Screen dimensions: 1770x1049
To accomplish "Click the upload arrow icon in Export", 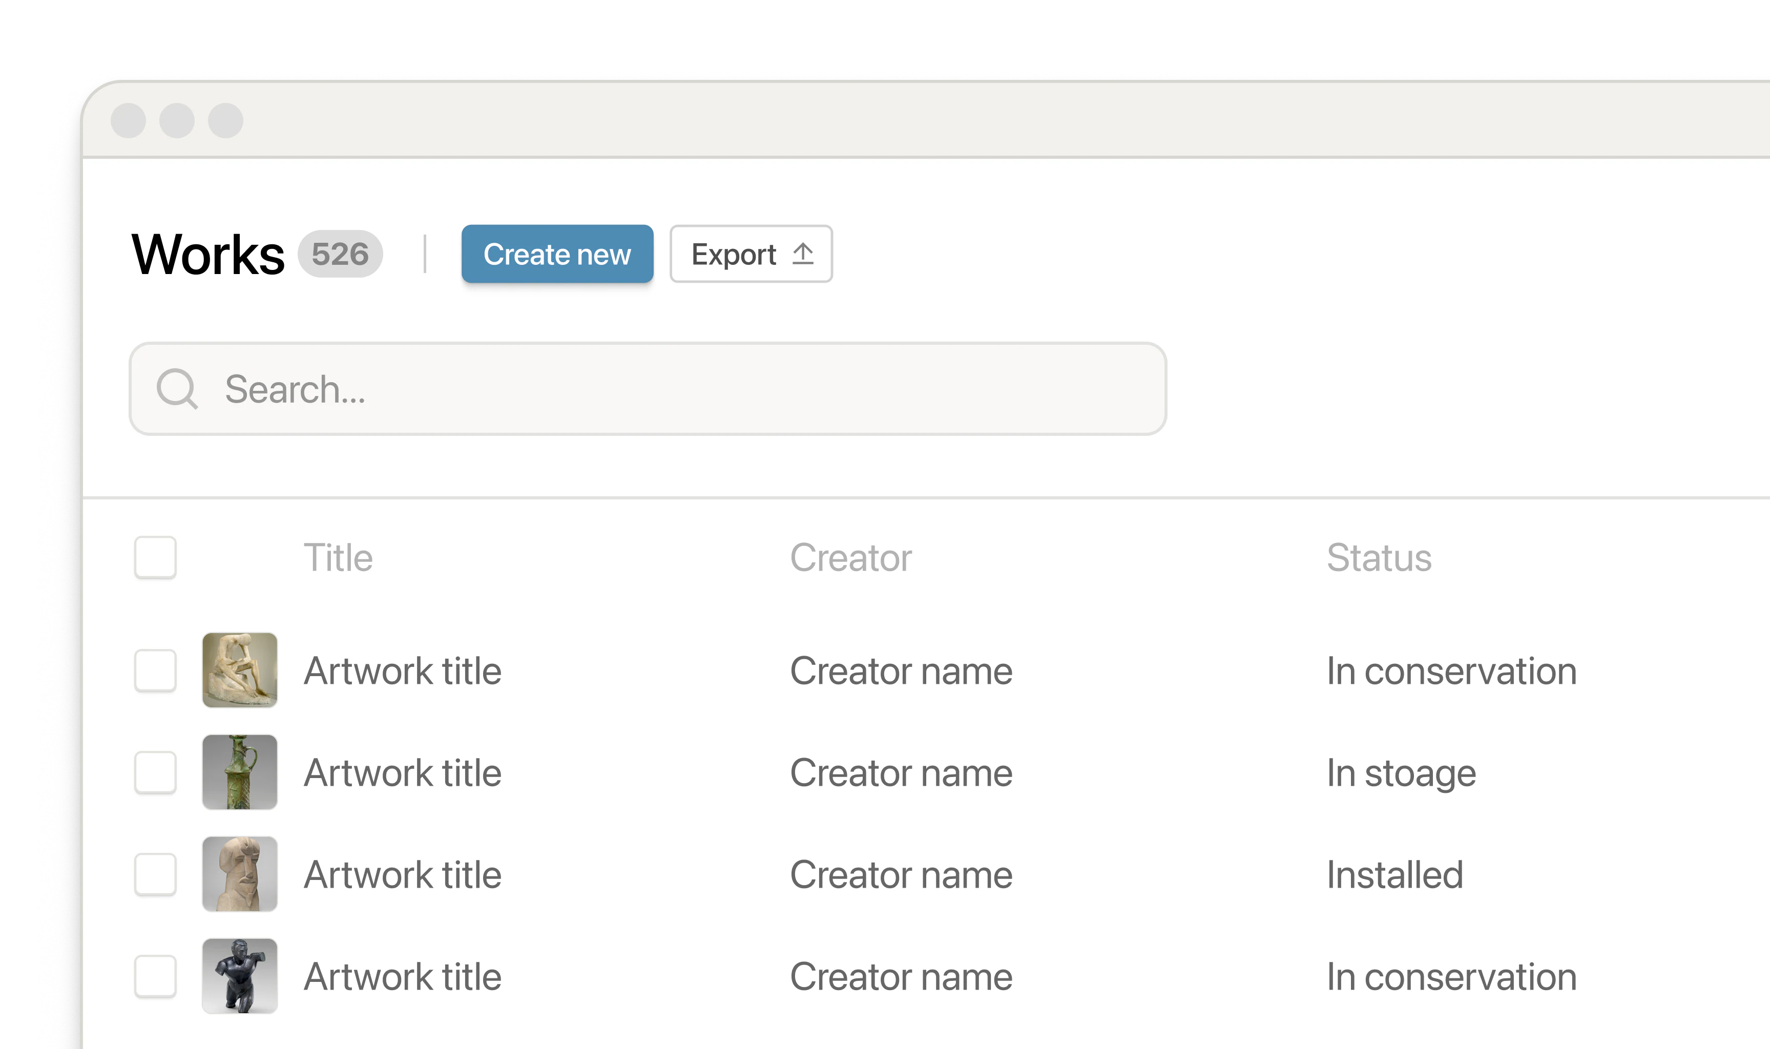I will (x=803, y=254).
